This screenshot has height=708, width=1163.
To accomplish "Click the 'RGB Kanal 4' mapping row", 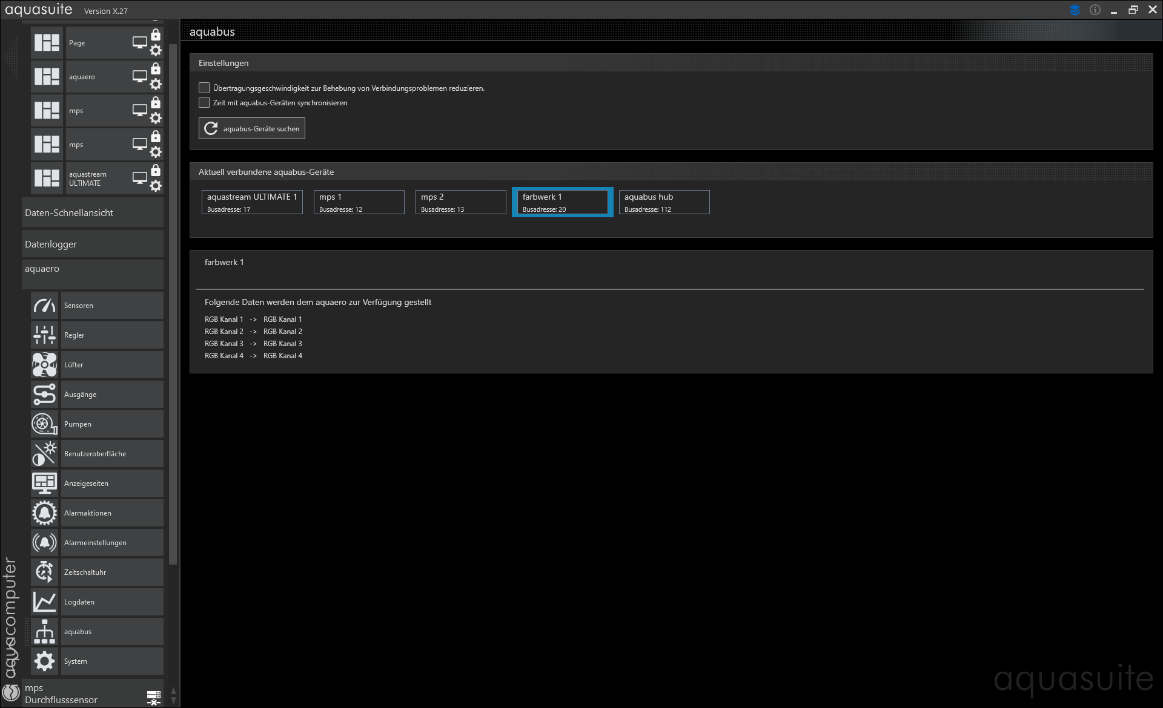I will point(253,356).
